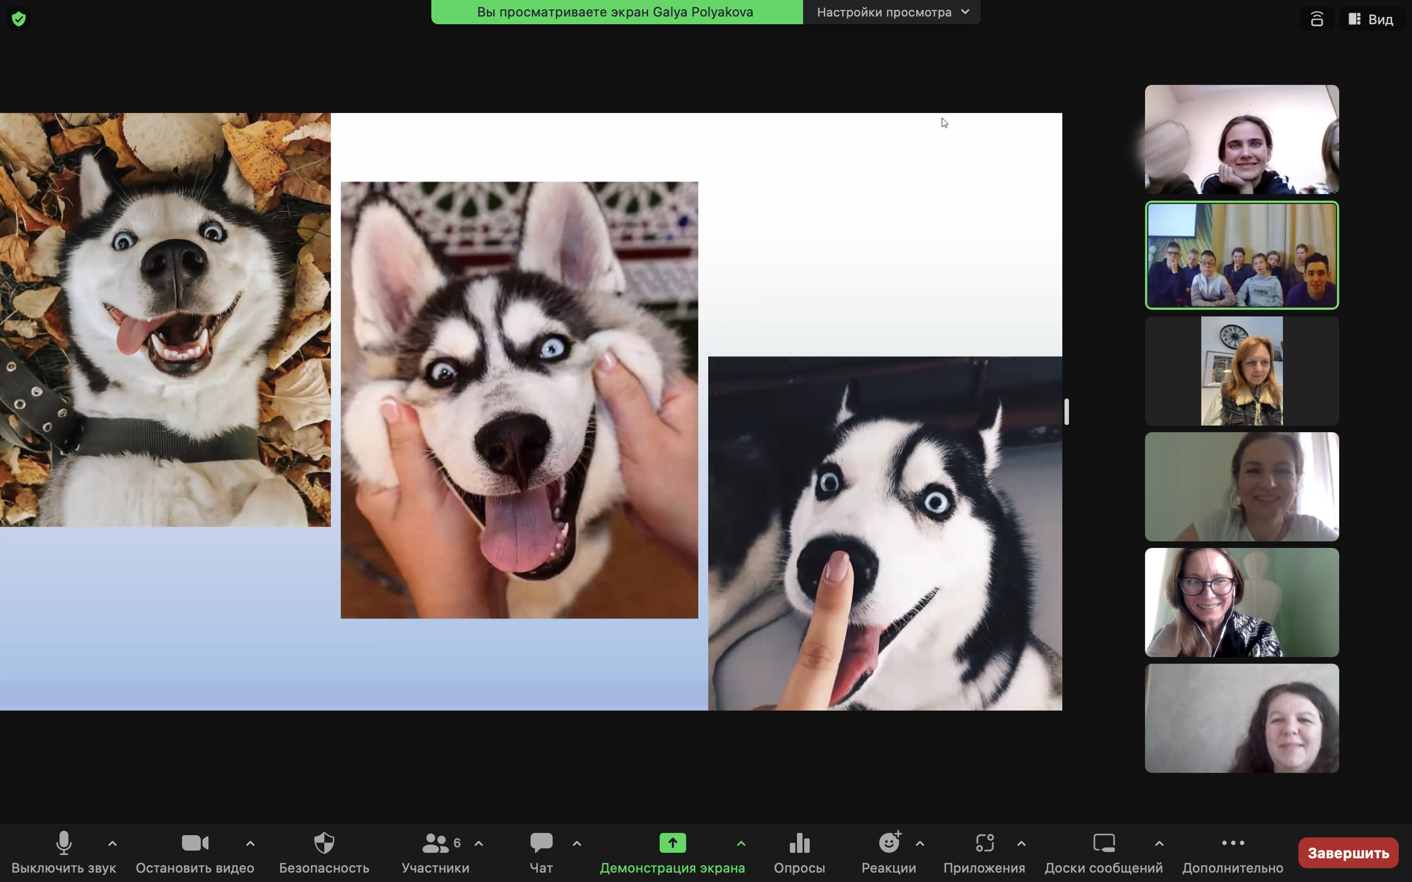Open the Приложения apps panel
Screen dimensions: 1412x882
coord(984,852)
